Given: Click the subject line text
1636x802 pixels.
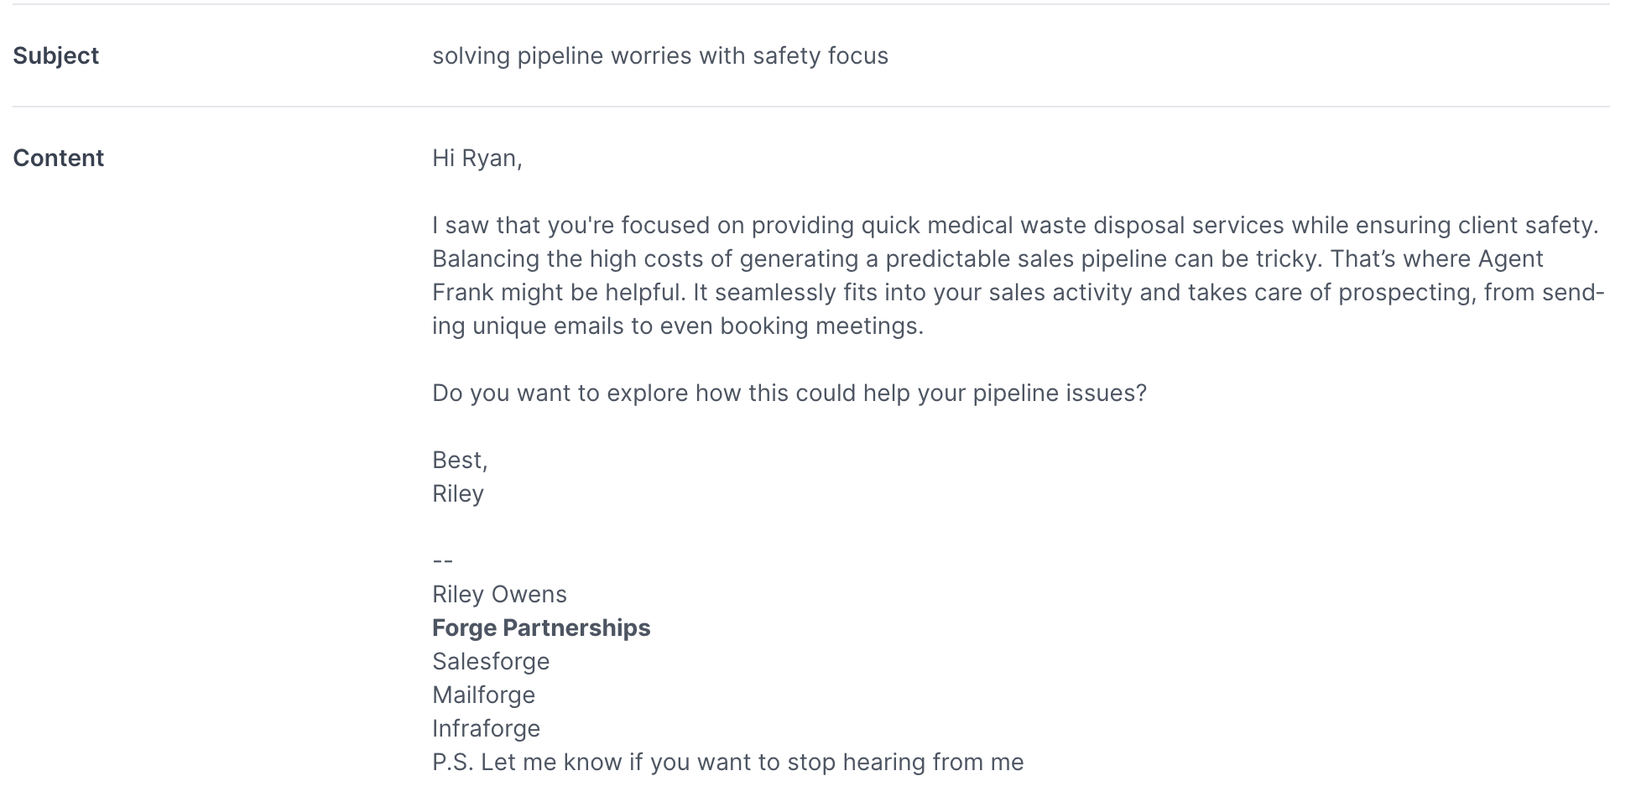Looking at the screenshot, I should tap(660, 55).
